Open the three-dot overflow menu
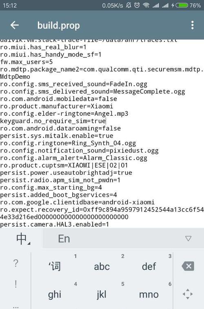 tap(193, 25)
